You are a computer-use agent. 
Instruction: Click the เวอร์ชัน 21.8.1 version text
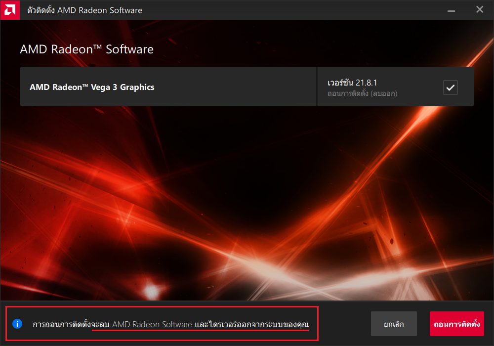click(352, 83)
